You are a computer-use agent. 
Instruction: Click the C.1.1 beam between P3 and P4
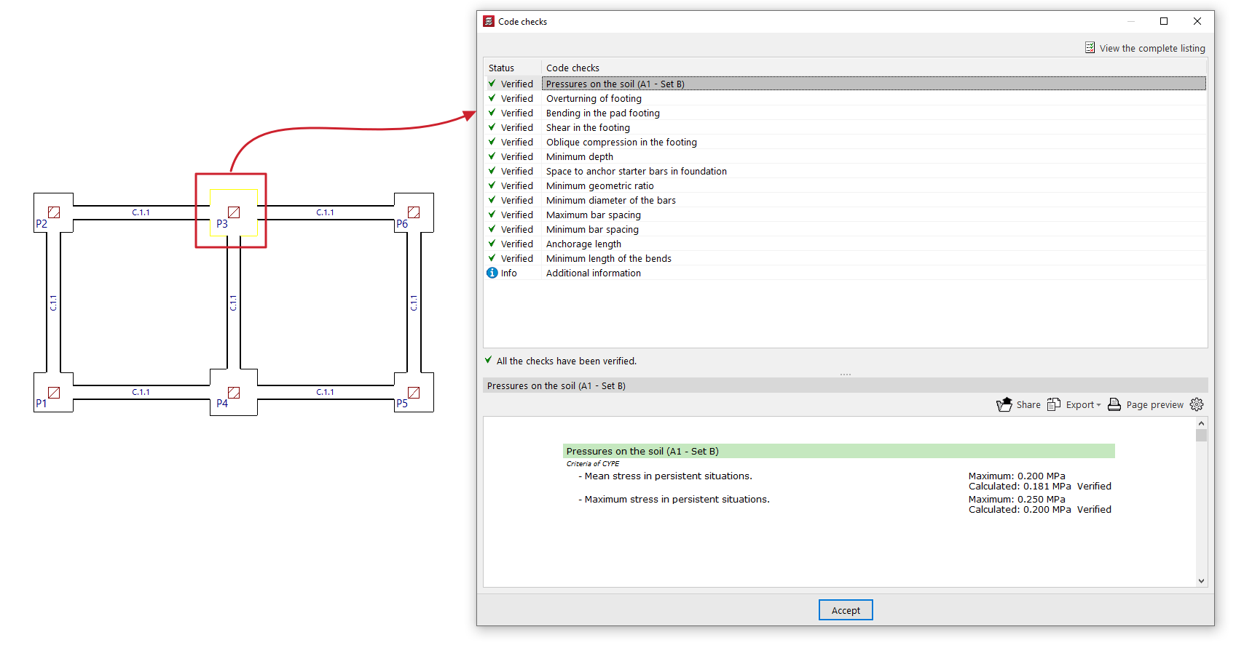233,303
